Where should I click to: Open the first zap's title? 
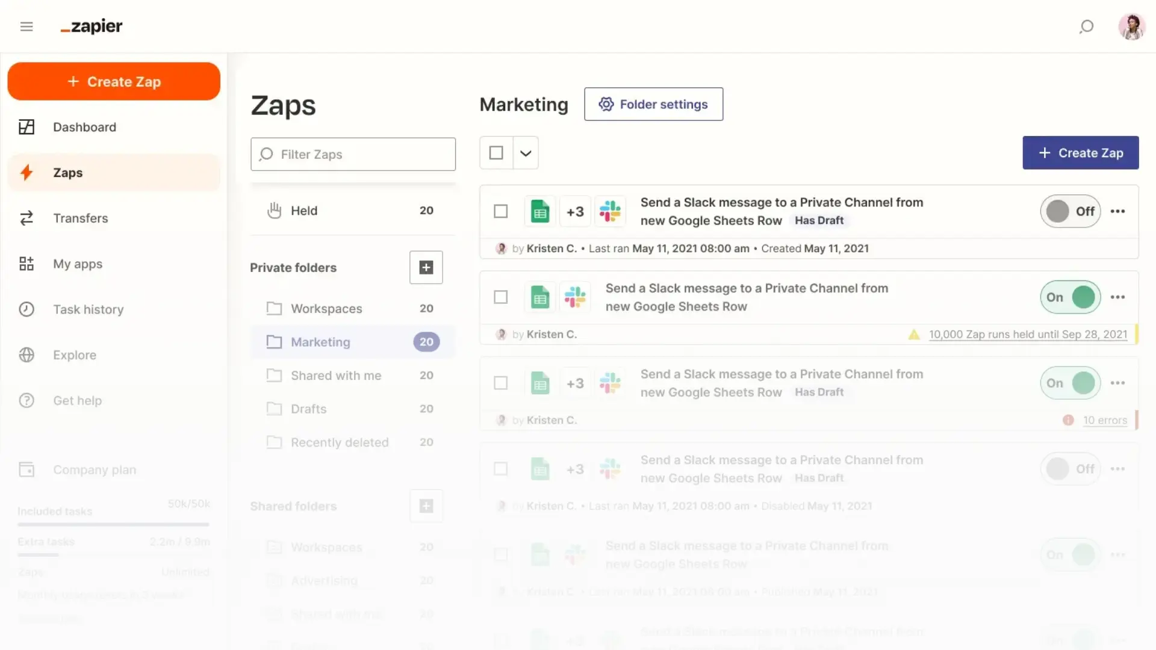pos(782,211)
